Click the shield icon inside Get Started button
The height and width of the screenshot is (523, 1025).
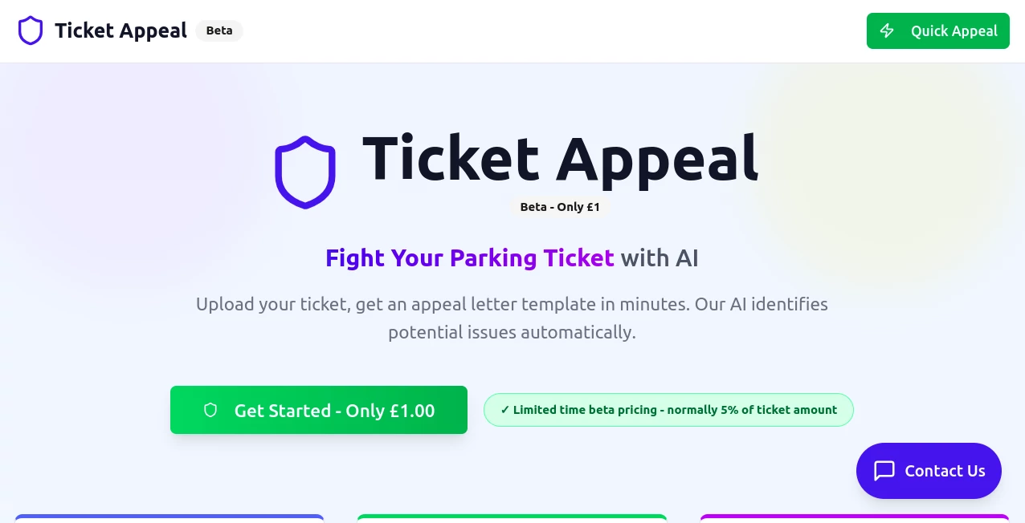tap(210, 410)
